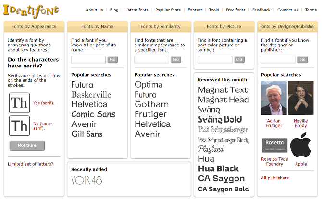The height and width of the screenshot is (201, 322).
Task: Select the Fonts by Designer/Publisher tab
Action: point(287,27)
